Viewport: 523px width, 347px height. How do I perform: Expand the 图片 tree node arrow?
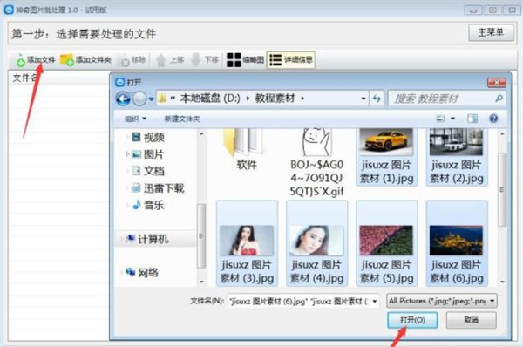(x=127, y=154)
